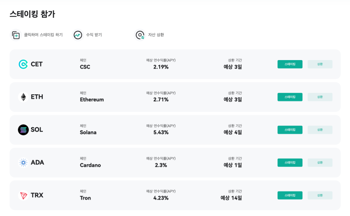Click the '자산 상환' redeem icon
350x216 pixels.
click(140, 35)
